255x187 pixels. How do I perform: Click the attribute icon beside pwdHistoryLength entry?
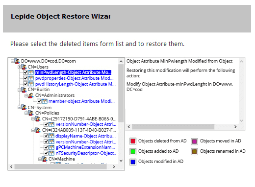[x=31, y=84]
